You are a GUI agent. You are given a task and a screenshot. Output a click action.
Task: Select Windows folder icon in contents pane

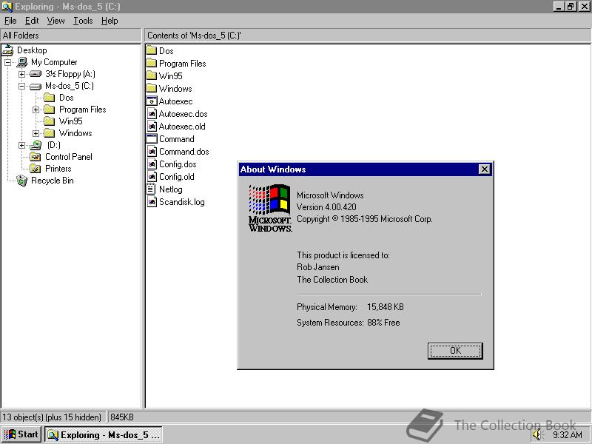coord(152,88)
